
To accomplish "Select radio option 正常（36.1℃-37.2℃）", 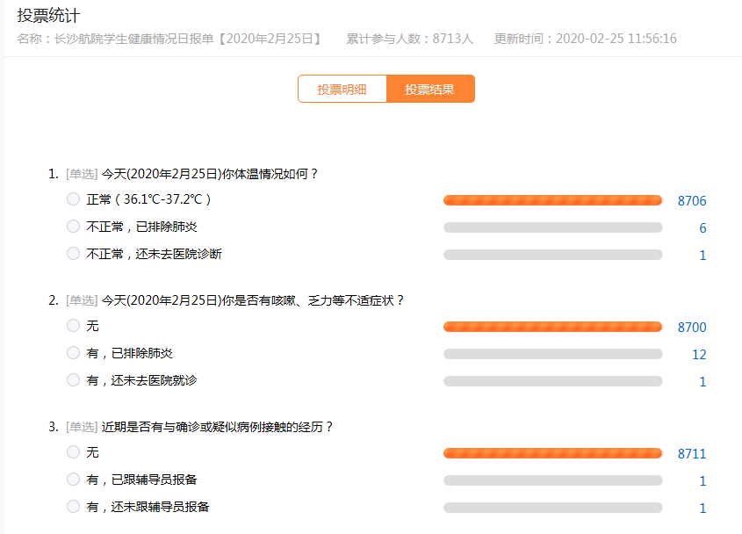I will pyautogui.click(x=73, y=199).
